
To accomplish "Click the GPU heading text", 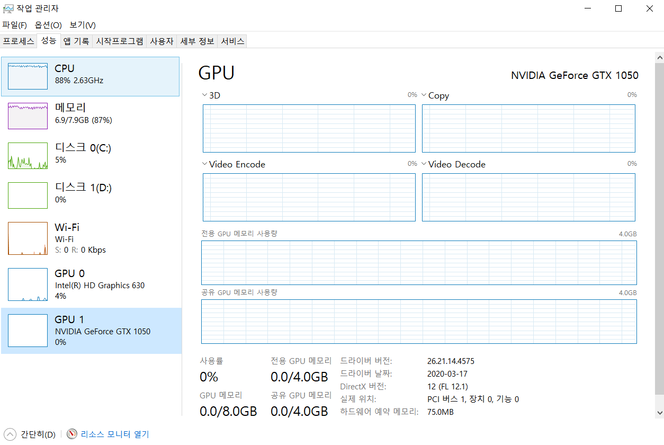I will point(216,73).
